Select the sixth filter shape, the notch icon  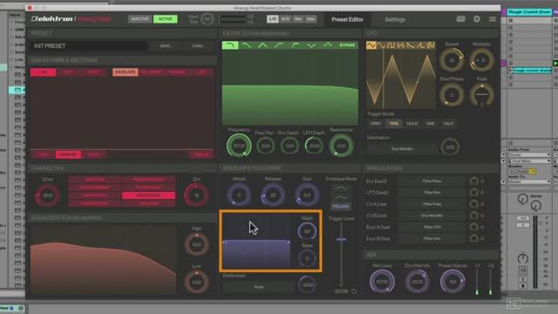pyautogui.click(x=311, y=45)
